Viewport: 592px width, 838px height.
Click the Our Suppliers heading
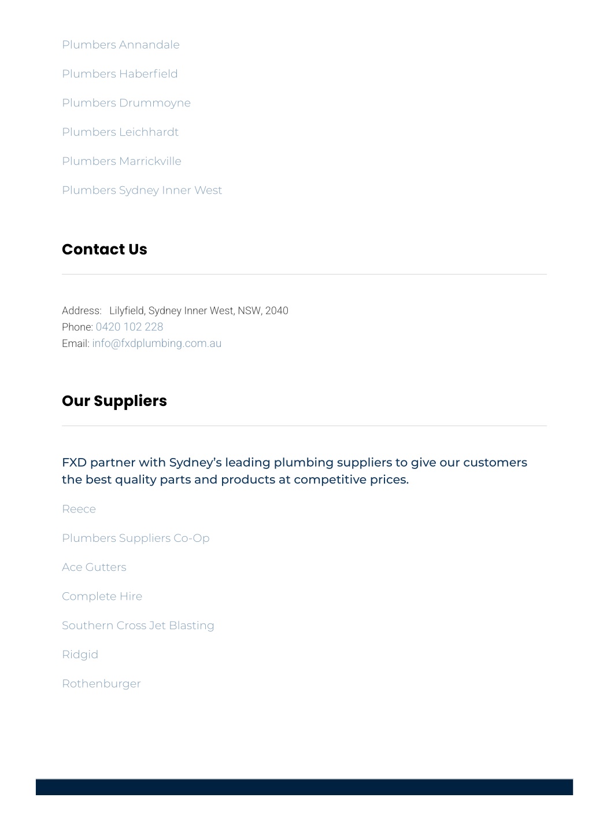[114, 401]
